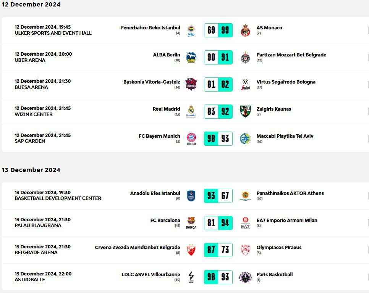
Task: Open the 83–92 Real Madrid game score
Action: click(218, 111)
